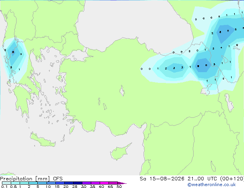This screenshot has height=188, width=244.
Task: Click the '45' legend tick label
Action: (110, 186)
